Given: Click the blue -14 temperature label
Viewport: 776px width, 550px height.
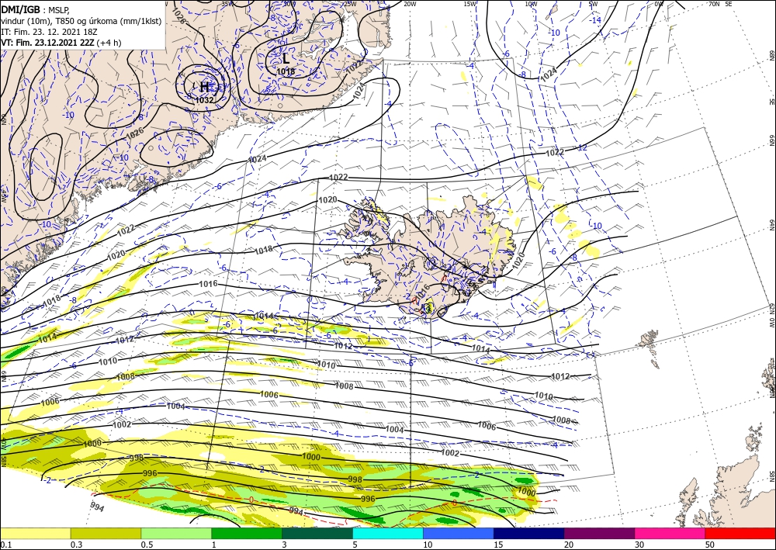Looking at the screenshot, I should point(595,20).
